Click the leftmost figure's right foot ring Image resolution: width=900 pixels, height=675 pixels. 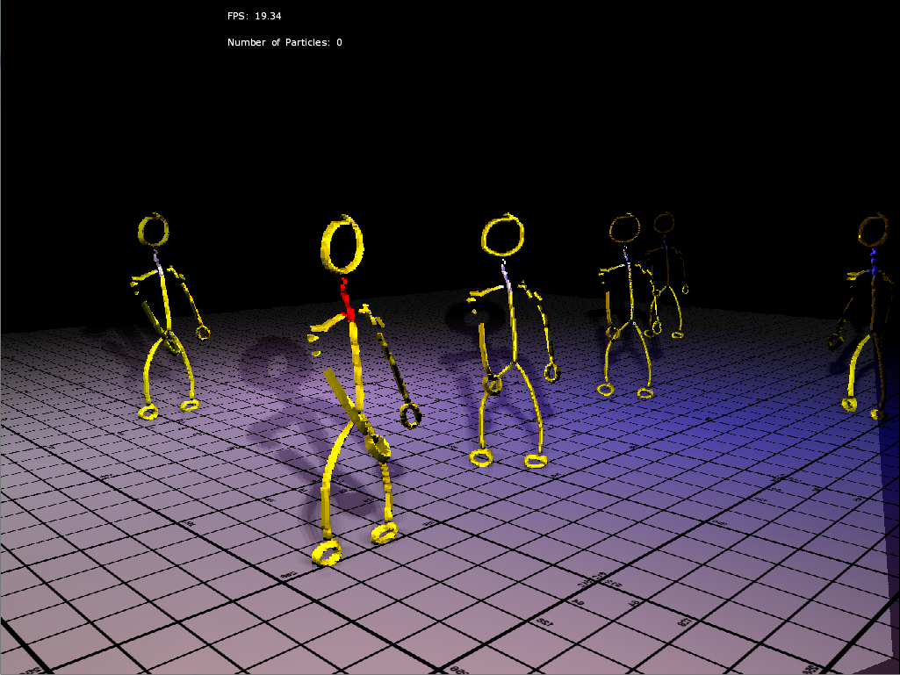tap(190, 406)
